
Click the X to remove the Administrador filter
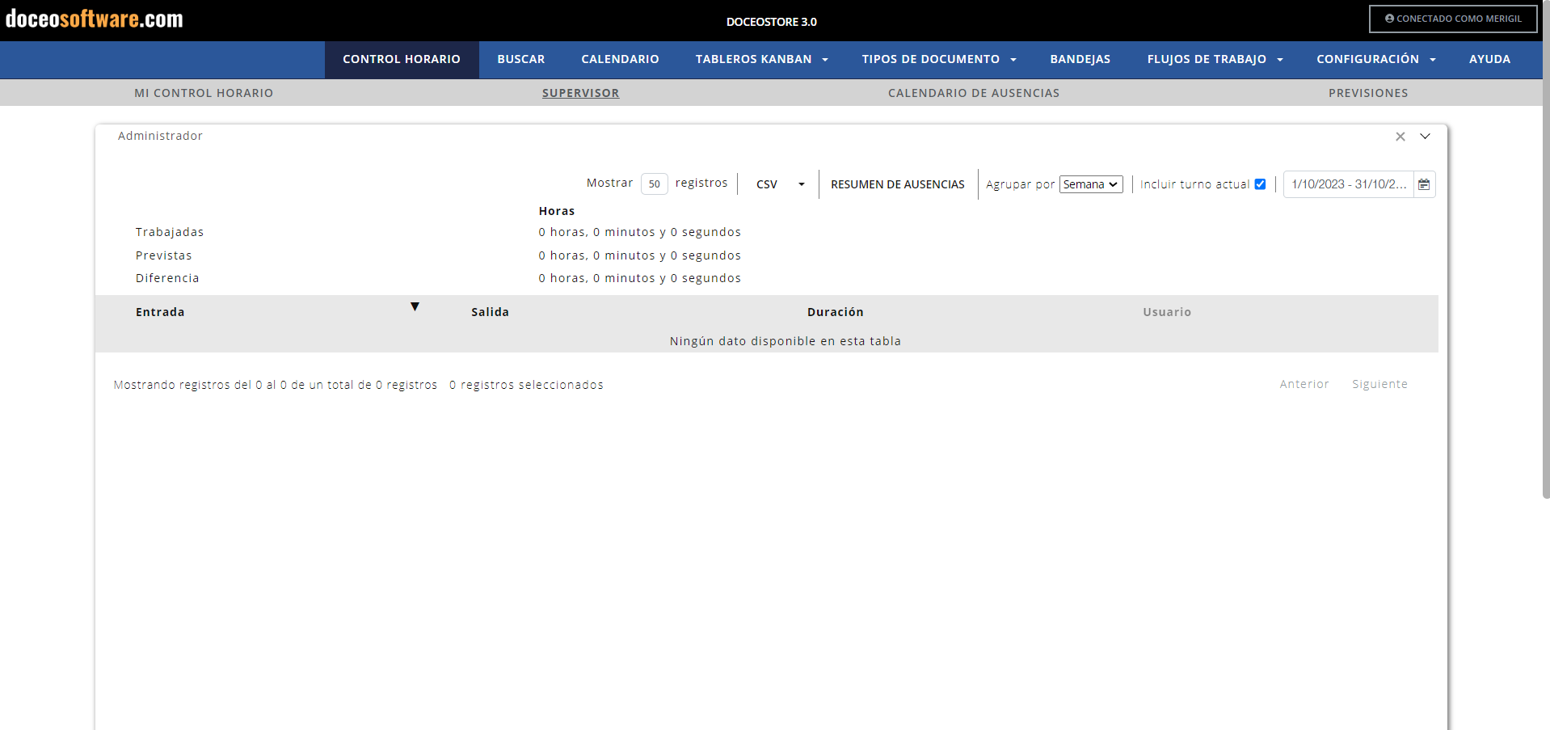pos(1400,137)
